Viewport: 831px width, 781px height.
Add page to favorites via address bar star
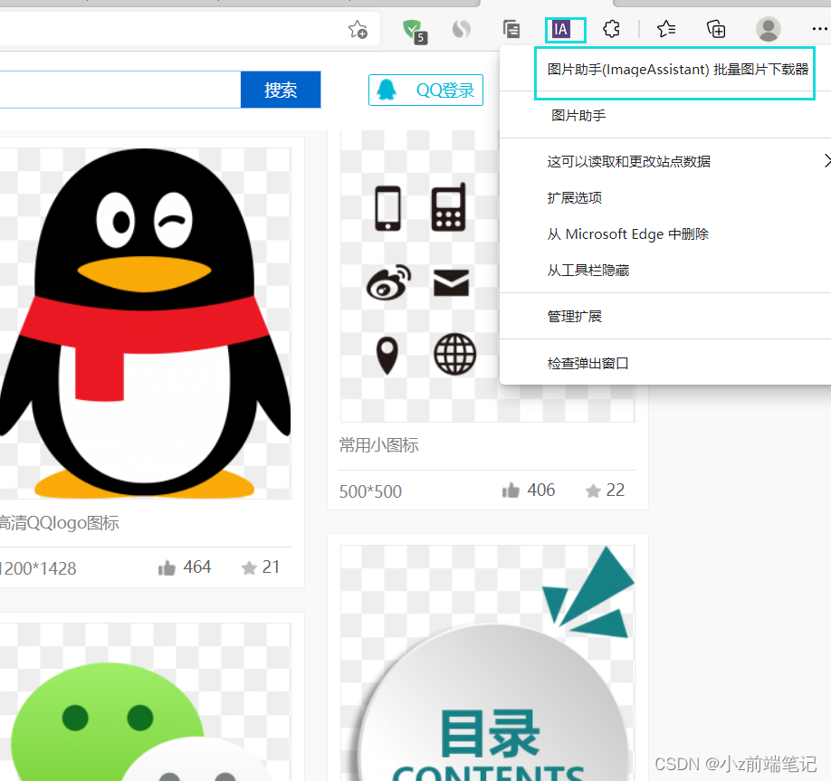click(x=358, y=29)
